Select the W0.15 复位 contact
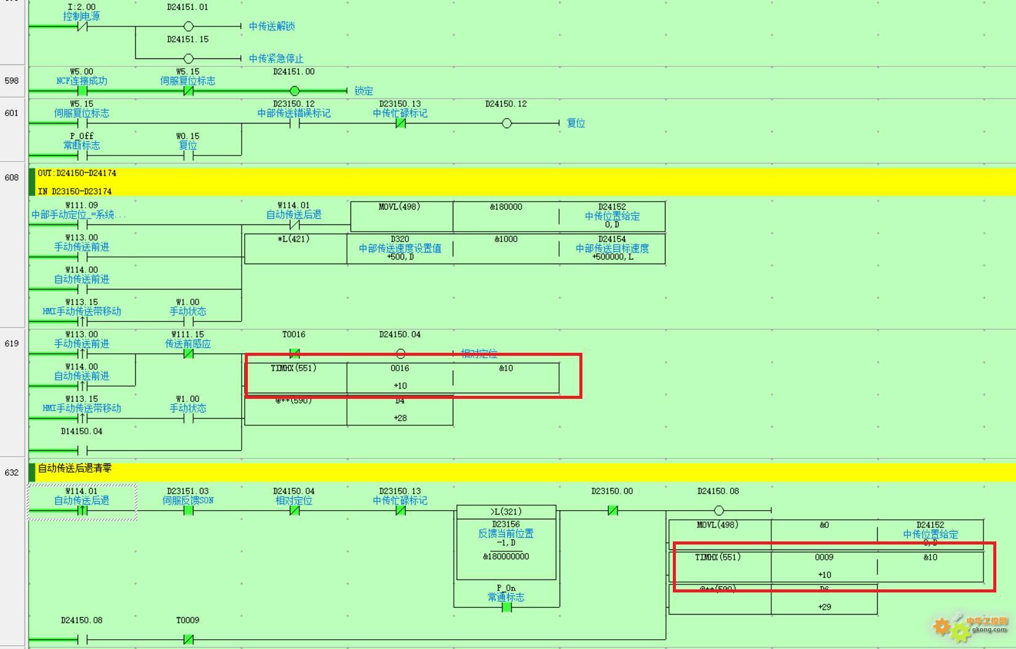The width and height of the screenshot is (1016, 649). click(x=189, y=155)
